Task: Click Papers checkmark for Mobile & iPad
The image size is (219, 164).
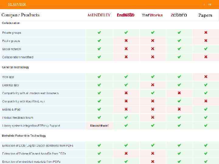Action: point(206,109)
